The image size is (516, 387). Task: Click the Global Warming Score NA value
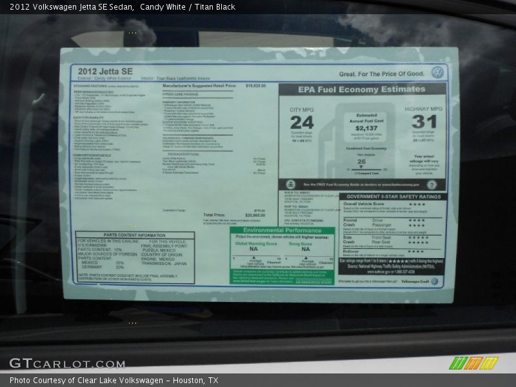[x=253, y=249]
